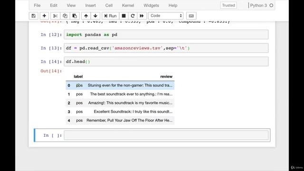This screenshot has height=171, width=304.
Task: Interrupt the kernel with stop icon
Action: point(123,16)
